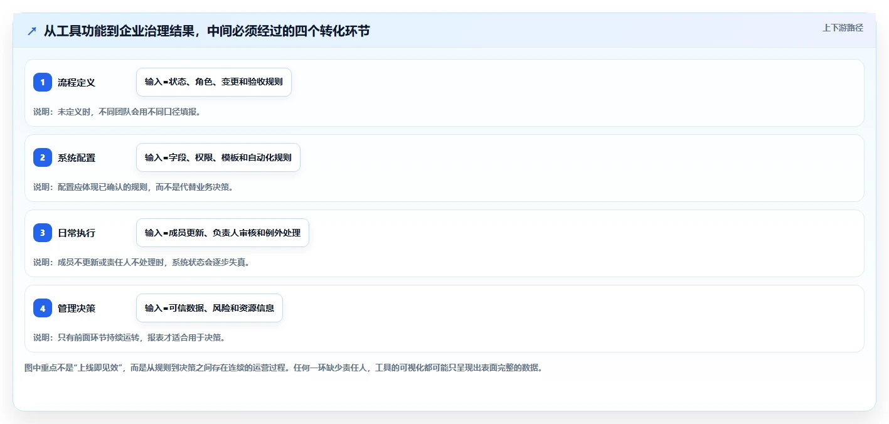Click the 上下游路径 label

pyautogui.click(x=843, y=28)
